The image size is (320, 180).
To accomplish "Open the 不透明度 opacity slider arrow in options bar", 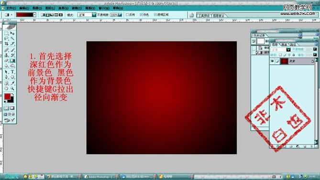I will [120, 15].
